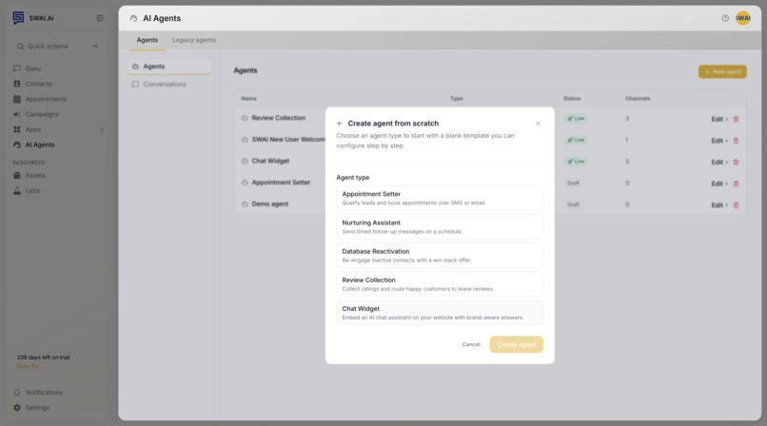Click the help question mark icon
Screen dimensions: 767x426
coord(725,18)
